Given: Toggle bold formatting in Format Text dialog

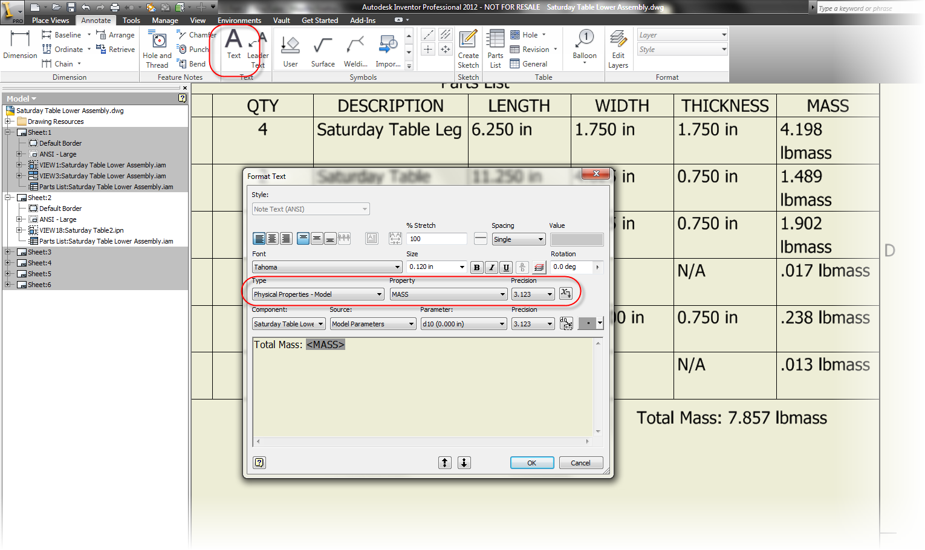Looking at the screenshot, I should [x=476, y=267].
